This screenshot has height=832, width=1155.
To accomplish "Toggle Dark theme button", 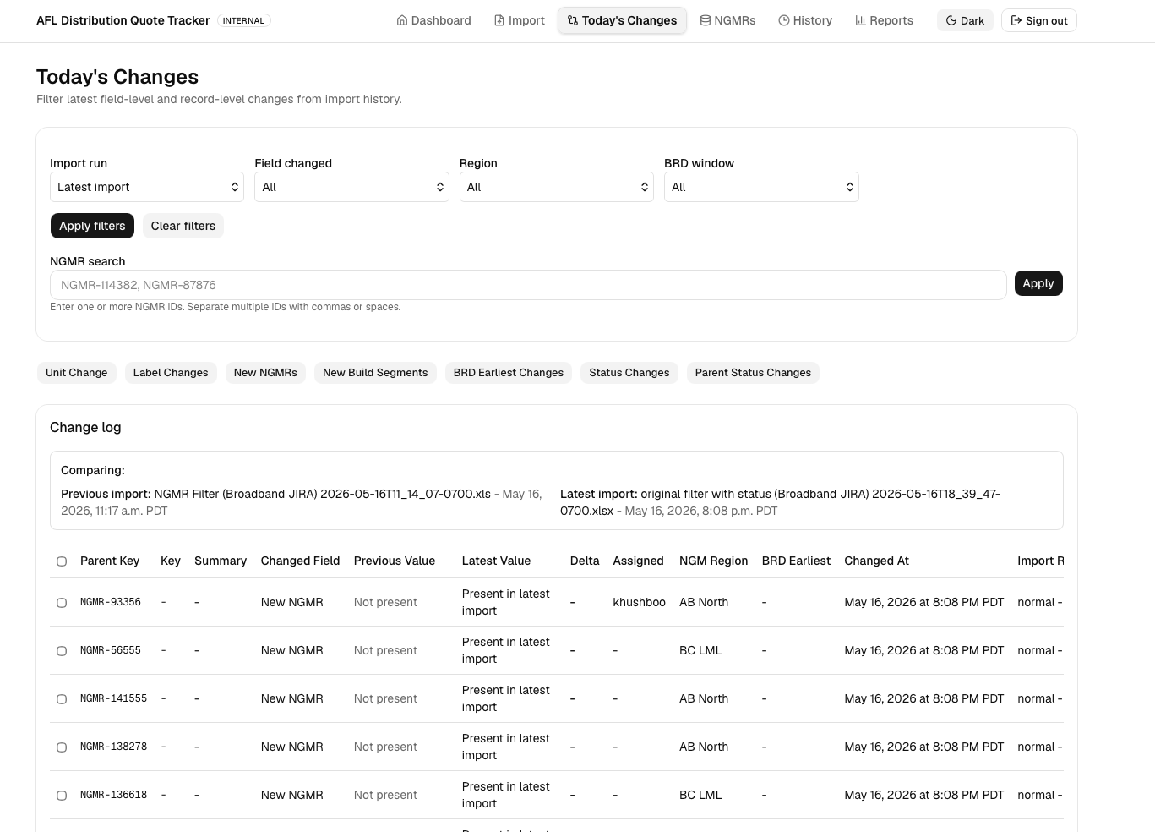I will (x=965, y=20).
